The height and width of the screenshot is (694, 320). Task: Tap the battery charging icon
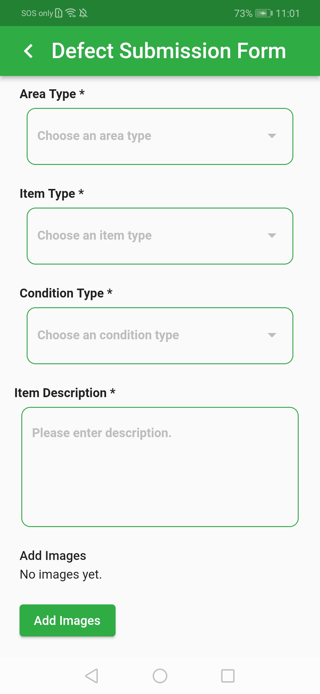point(264,13)
